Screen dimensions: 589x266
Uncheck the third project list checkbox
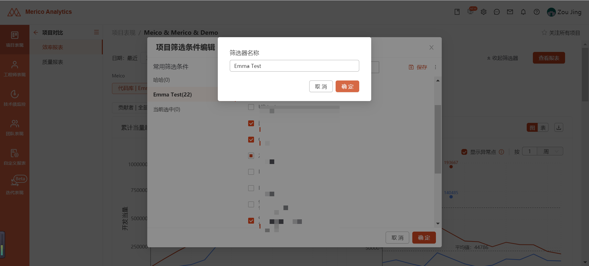(251, 139)
